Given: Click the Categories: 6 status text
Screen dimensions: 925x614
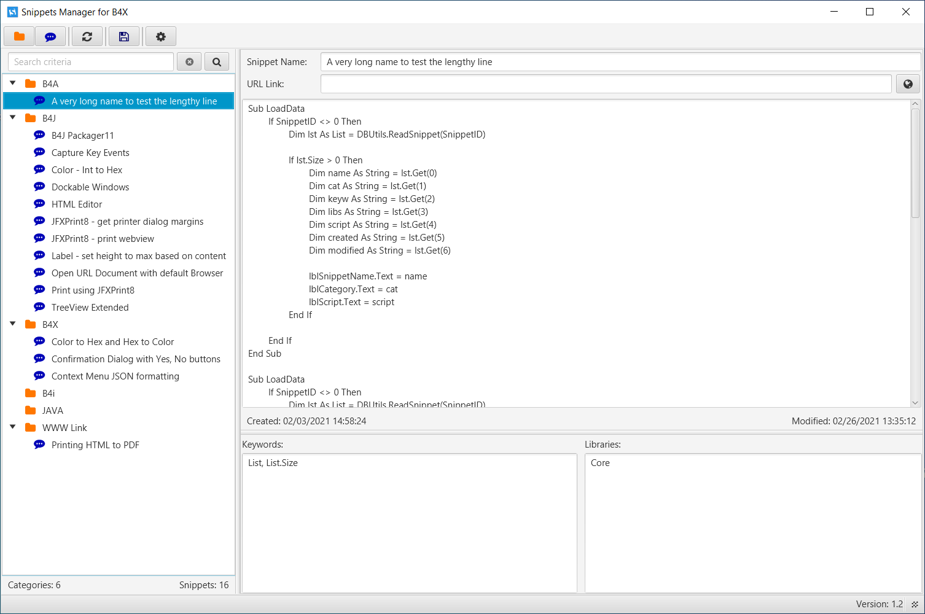Looking at the screenshot, I should click(34, 585).
